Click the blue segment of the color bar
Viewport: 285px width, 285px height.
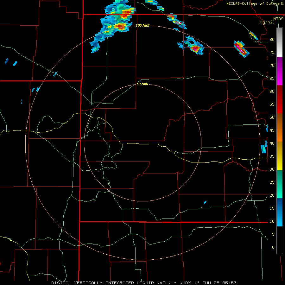(x=280, y=212)
